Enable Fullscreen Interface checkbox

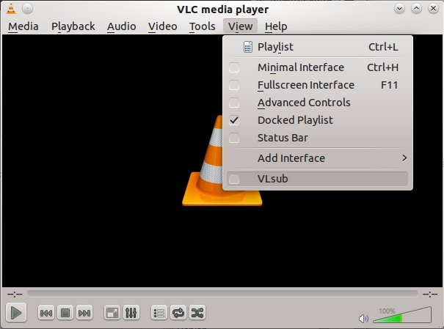[x=234, y=85]
